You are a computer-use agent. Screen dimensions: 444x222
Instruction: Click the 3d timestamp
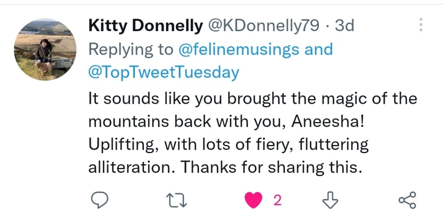(x=345, y=26)
